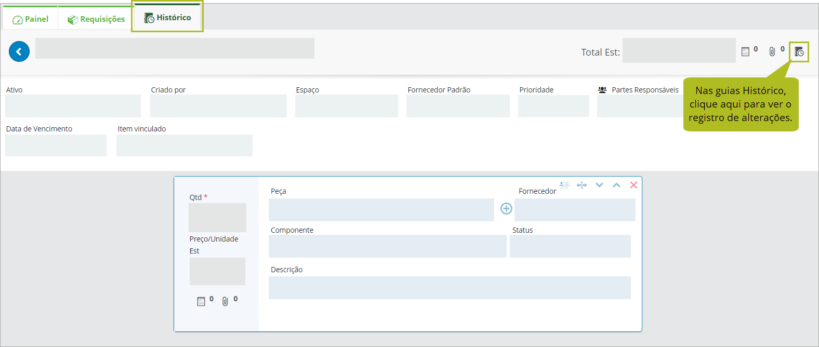819x347 pixels.
Task: Move item up with chevron-up icon
Action: click(616, 185)
